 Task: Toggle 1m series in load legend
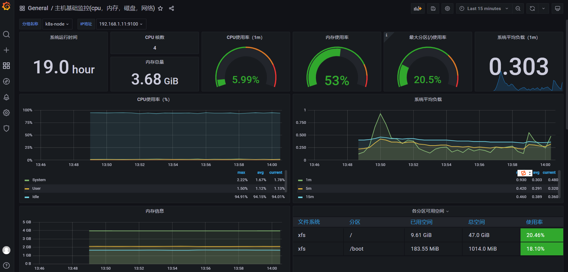308,180
